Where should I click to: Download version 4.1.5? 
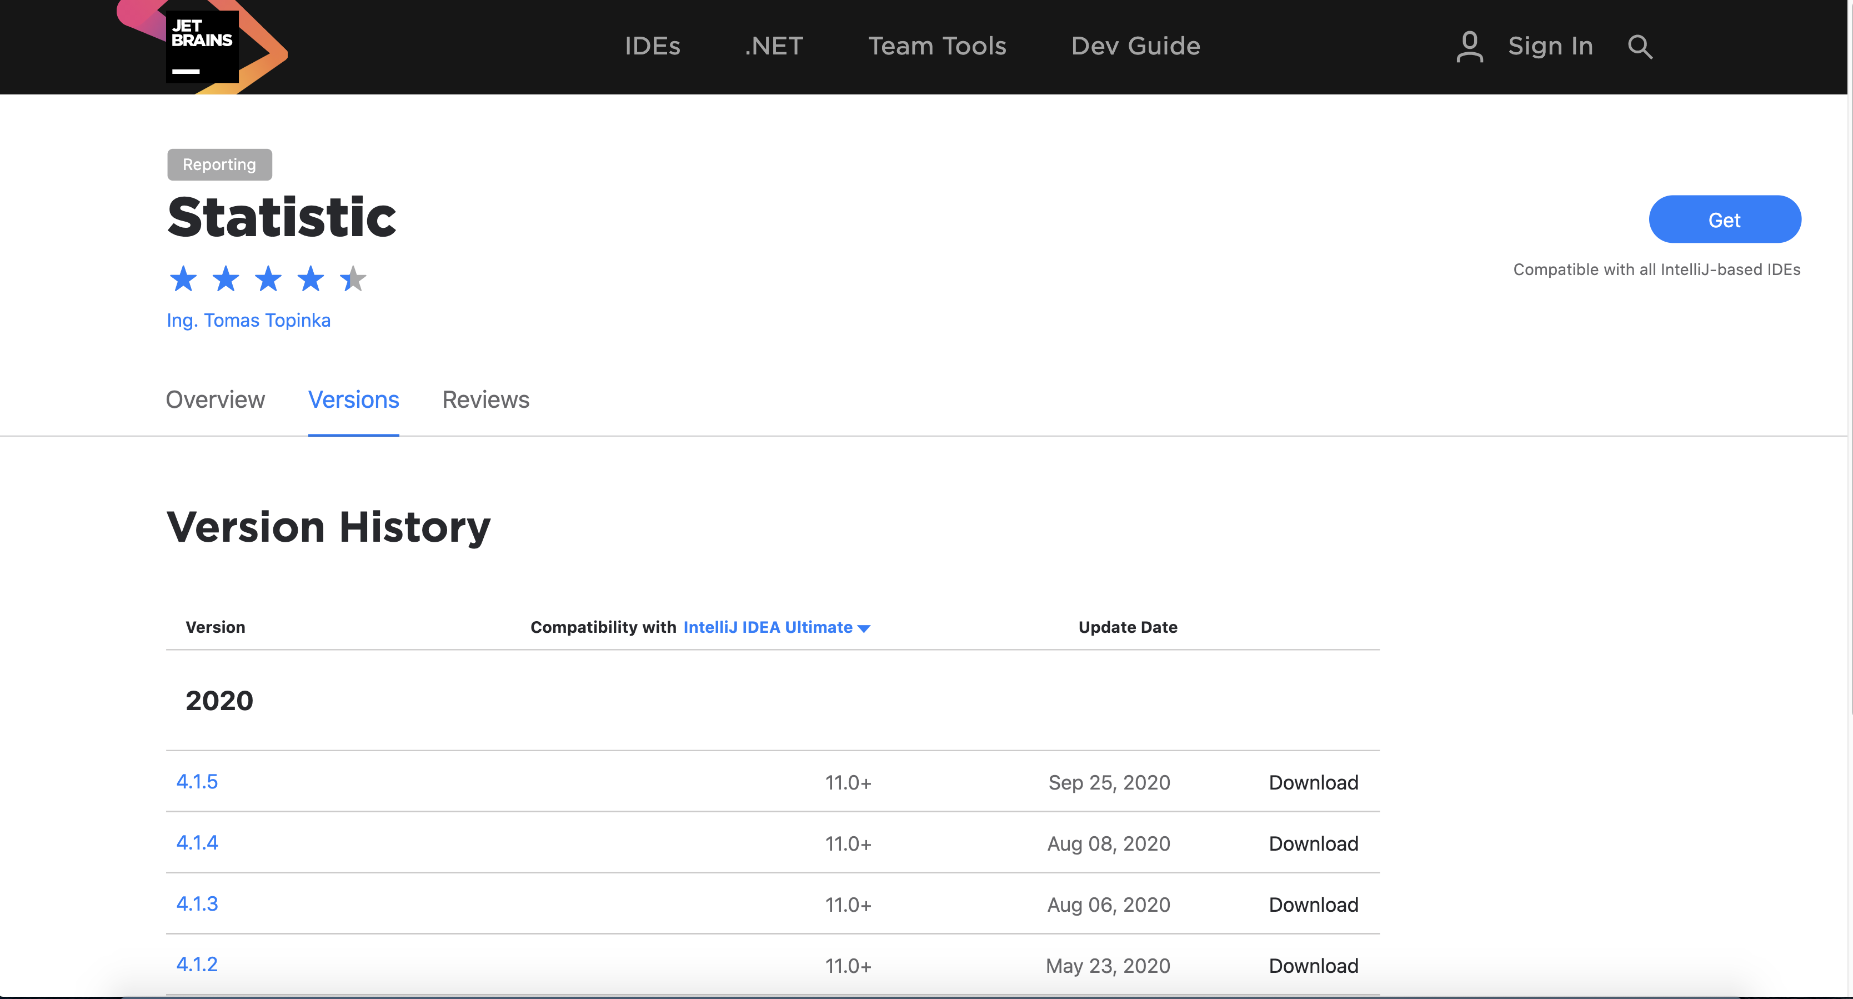[1313, 781]
